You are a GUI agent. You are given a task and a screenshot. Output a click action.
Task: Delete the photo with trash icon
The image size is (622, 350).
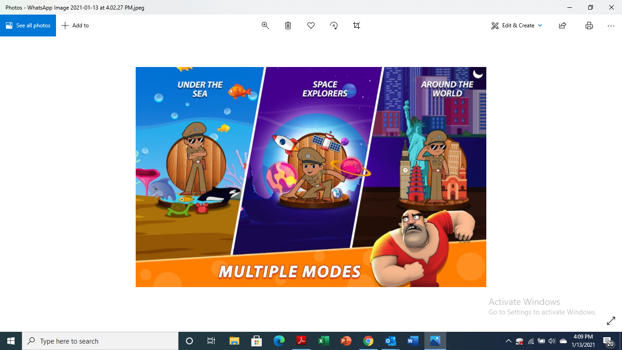pos(288,26)
